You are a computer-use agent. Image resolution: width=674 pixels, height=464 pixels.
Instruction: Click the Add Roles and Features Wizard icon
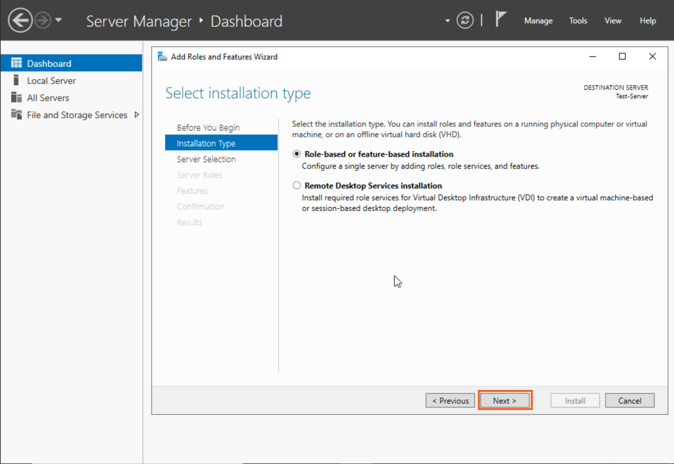[162, 56]
